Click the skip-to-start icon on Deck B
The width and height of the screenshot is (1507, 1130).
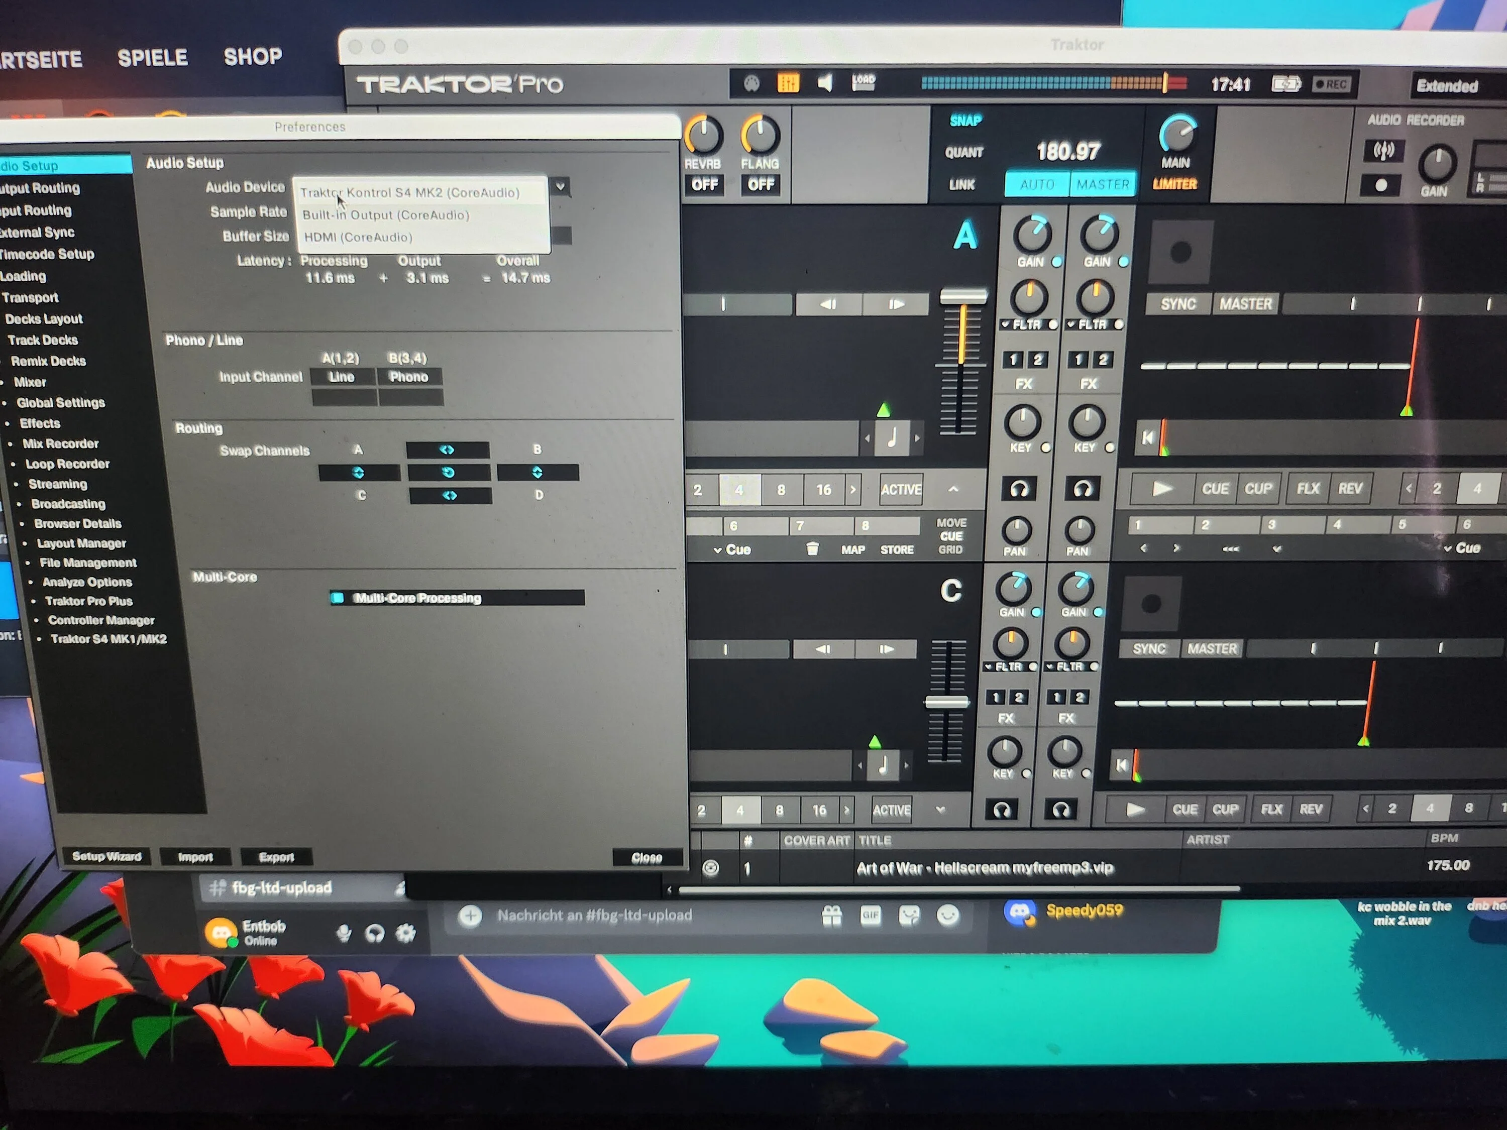(1148, 437)
